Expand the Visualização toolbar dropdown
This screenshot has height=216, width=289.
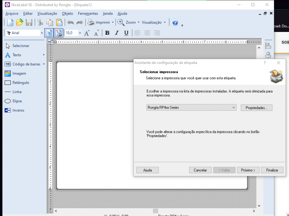[x=165, y=22]
